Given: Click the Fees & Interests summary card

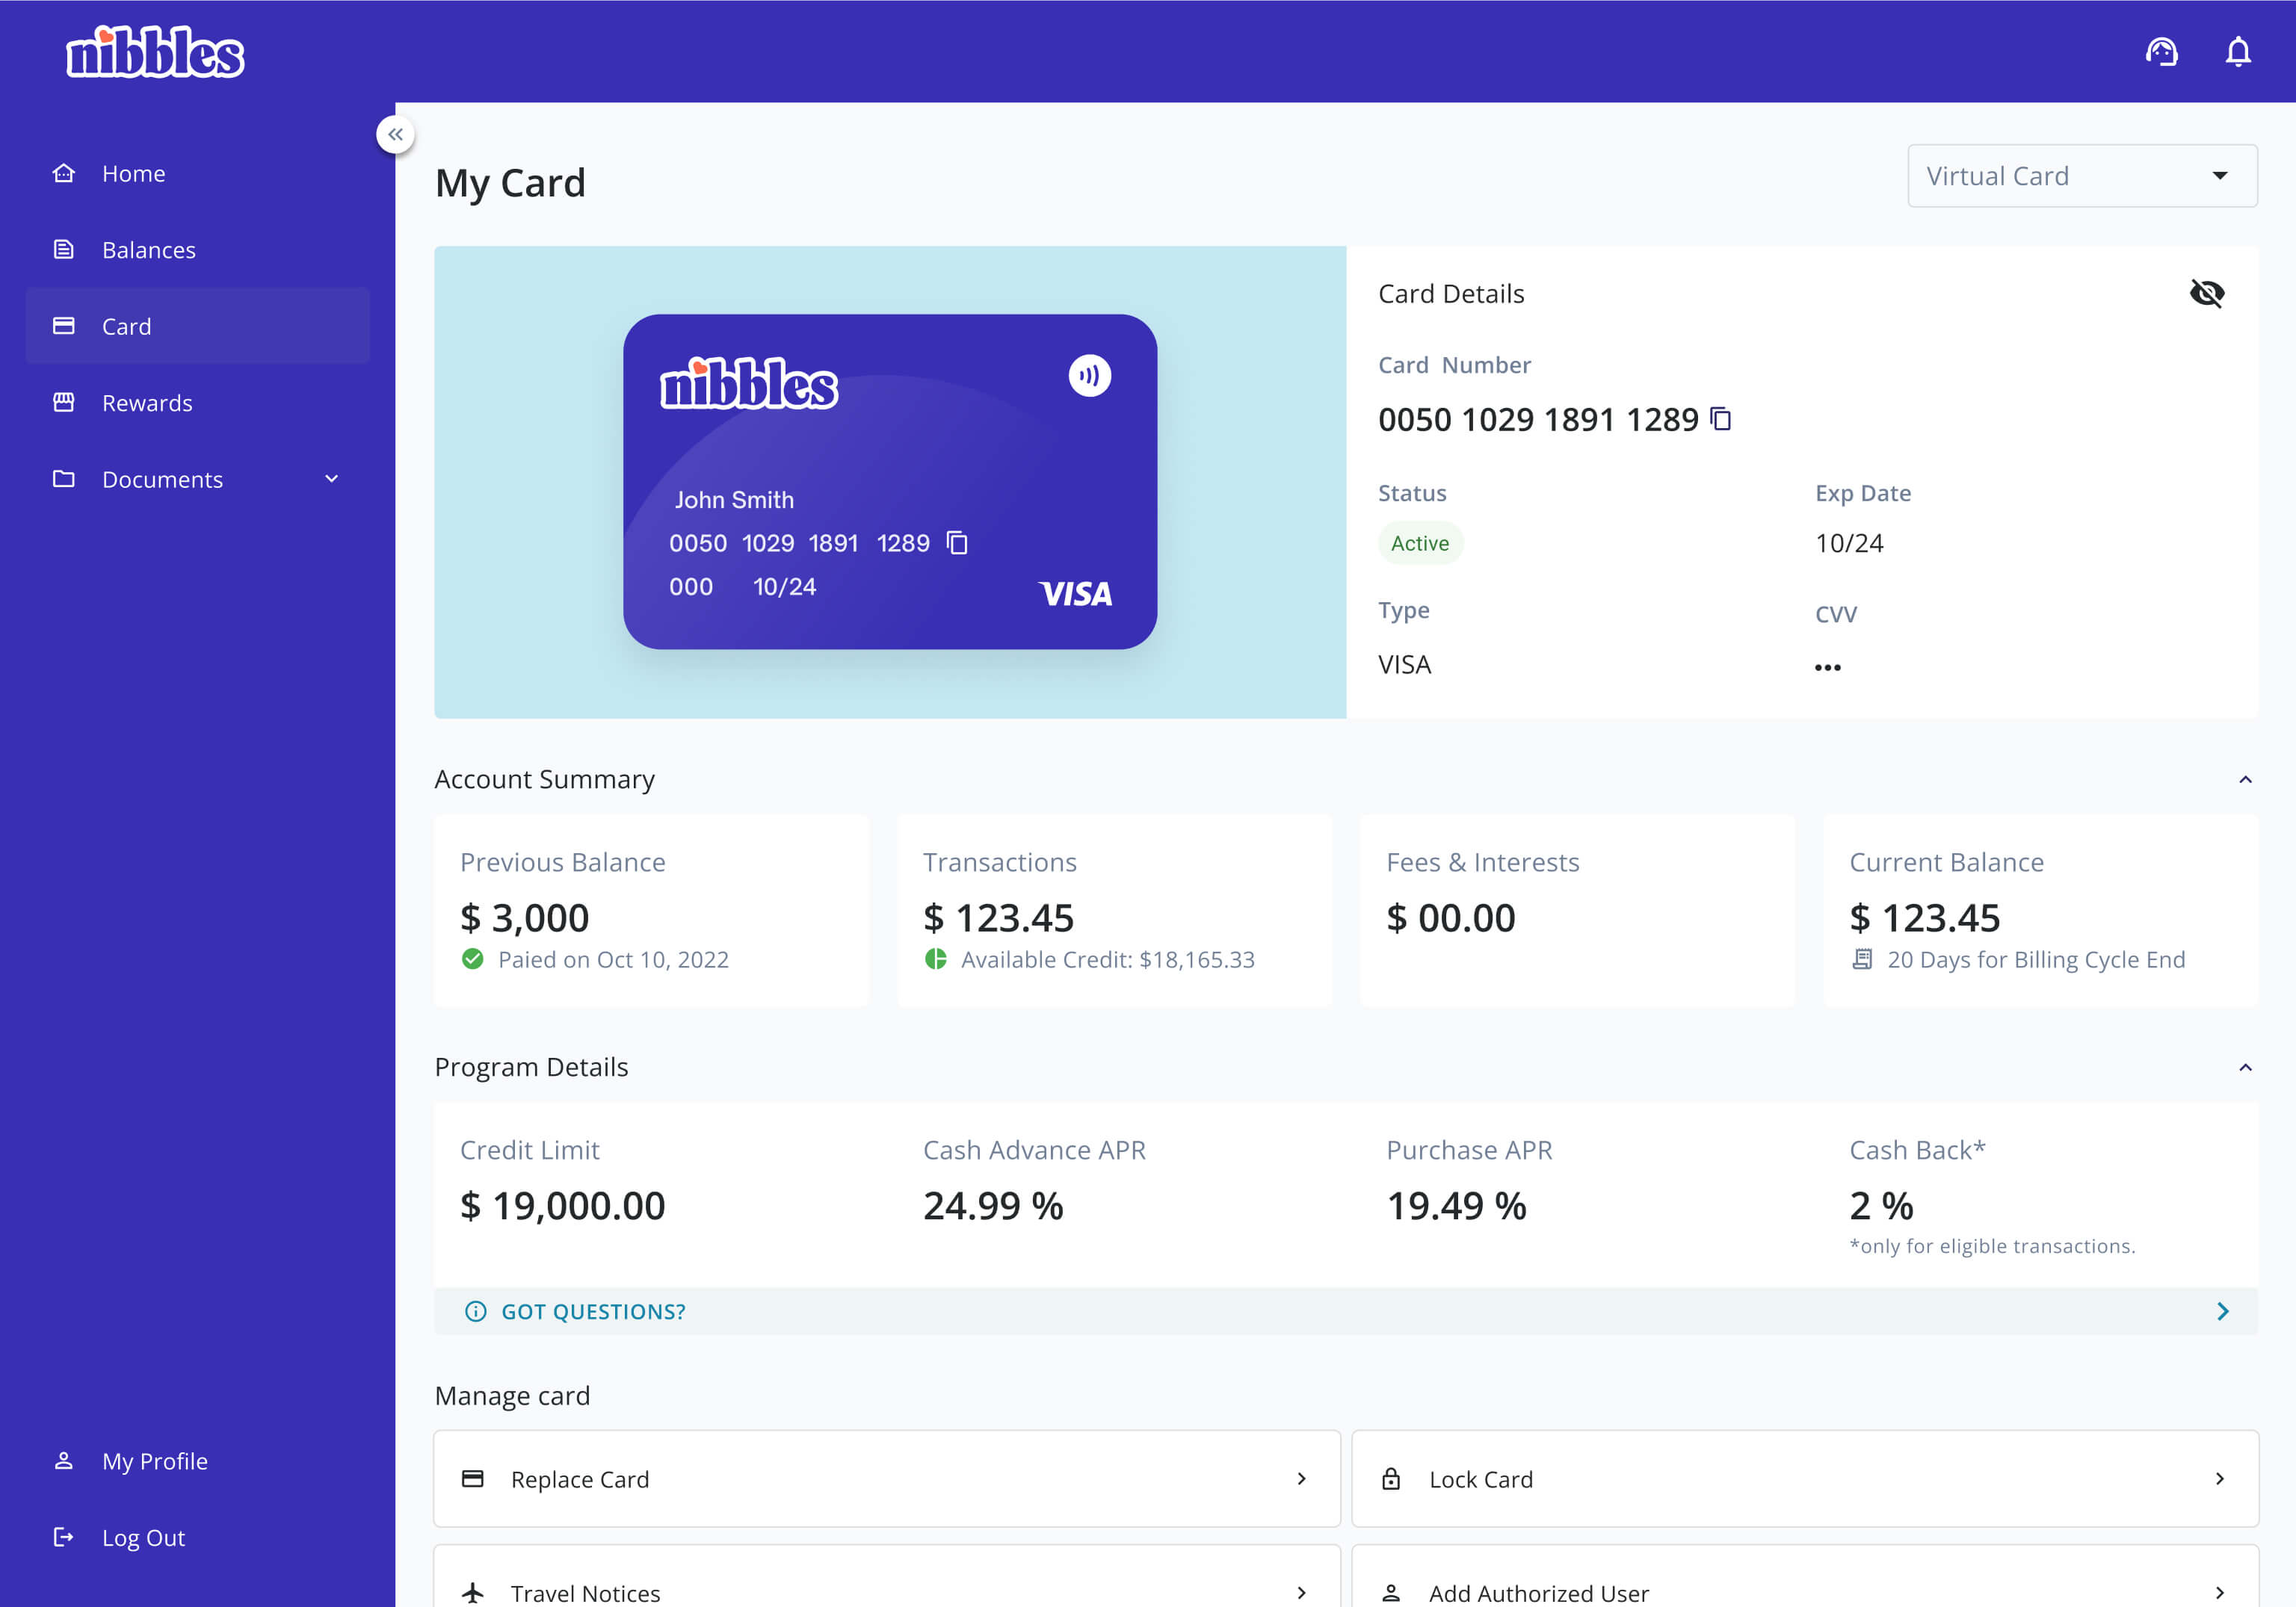Looking at the screenshot, I should click(1577, 909).
